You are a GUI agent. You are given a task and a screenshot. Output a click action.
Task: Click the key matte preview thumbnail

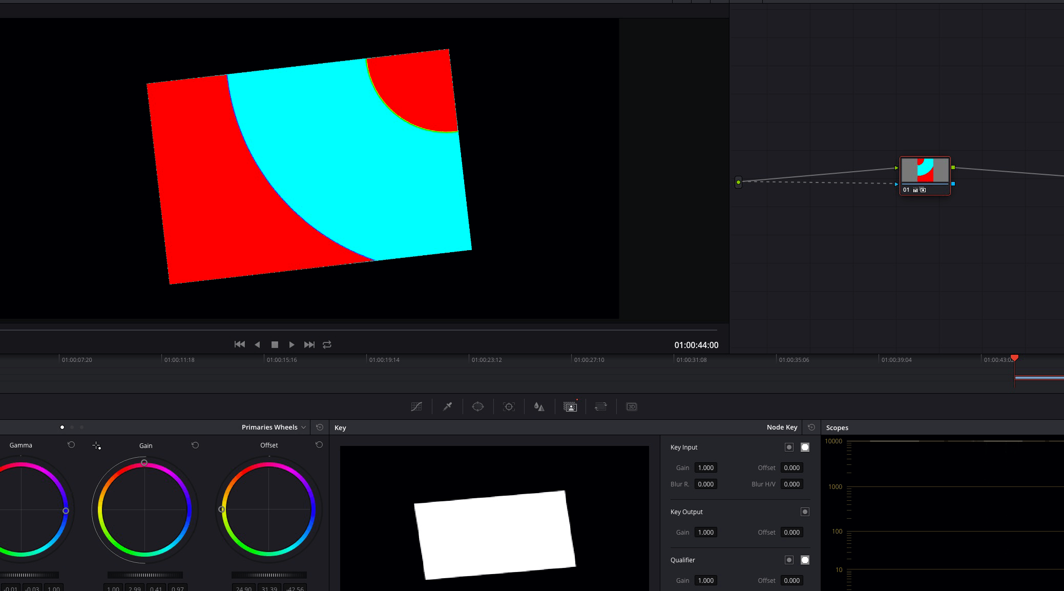tap(494, 518)
